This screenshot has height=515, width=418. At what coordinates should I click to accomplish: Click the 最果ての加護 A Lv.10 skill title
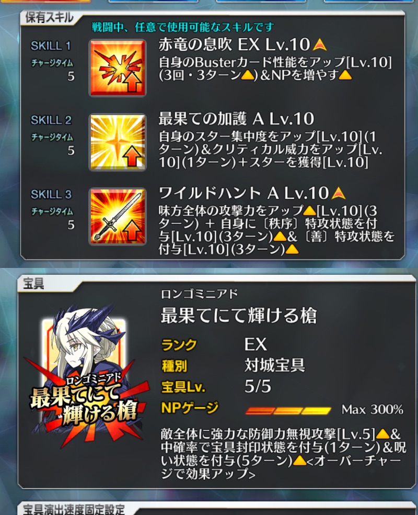pyautogui.click(x=236, y=119)
